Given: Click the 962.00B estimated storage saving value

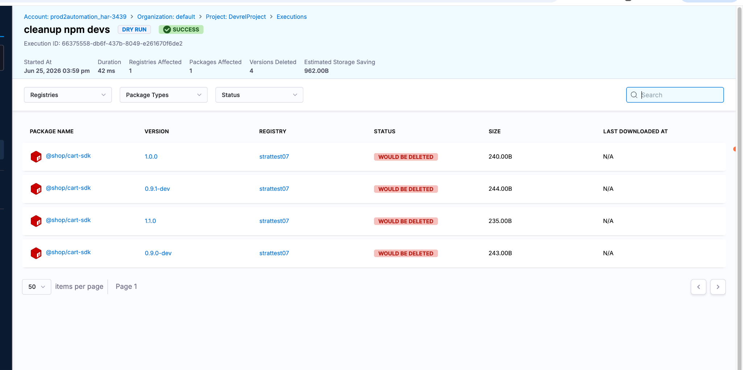Looking at the screenshot, I should click(x=316, y=71).
